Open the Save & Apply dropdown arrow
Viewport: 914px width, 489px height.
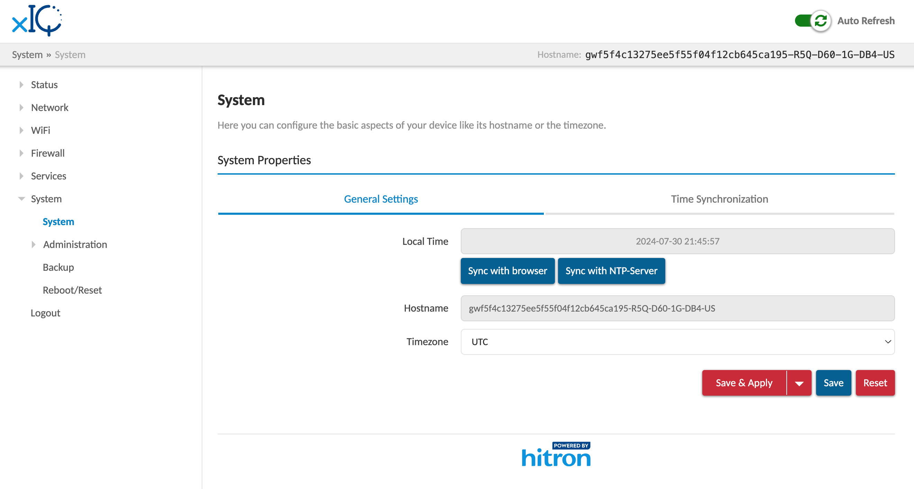[x=799, y=383]
